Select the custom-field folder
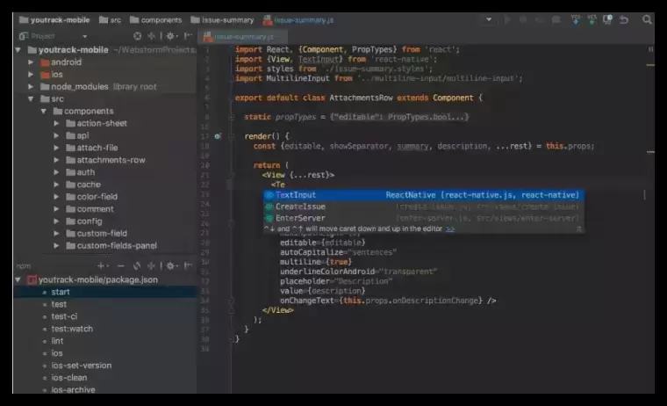 click(97, 234)
